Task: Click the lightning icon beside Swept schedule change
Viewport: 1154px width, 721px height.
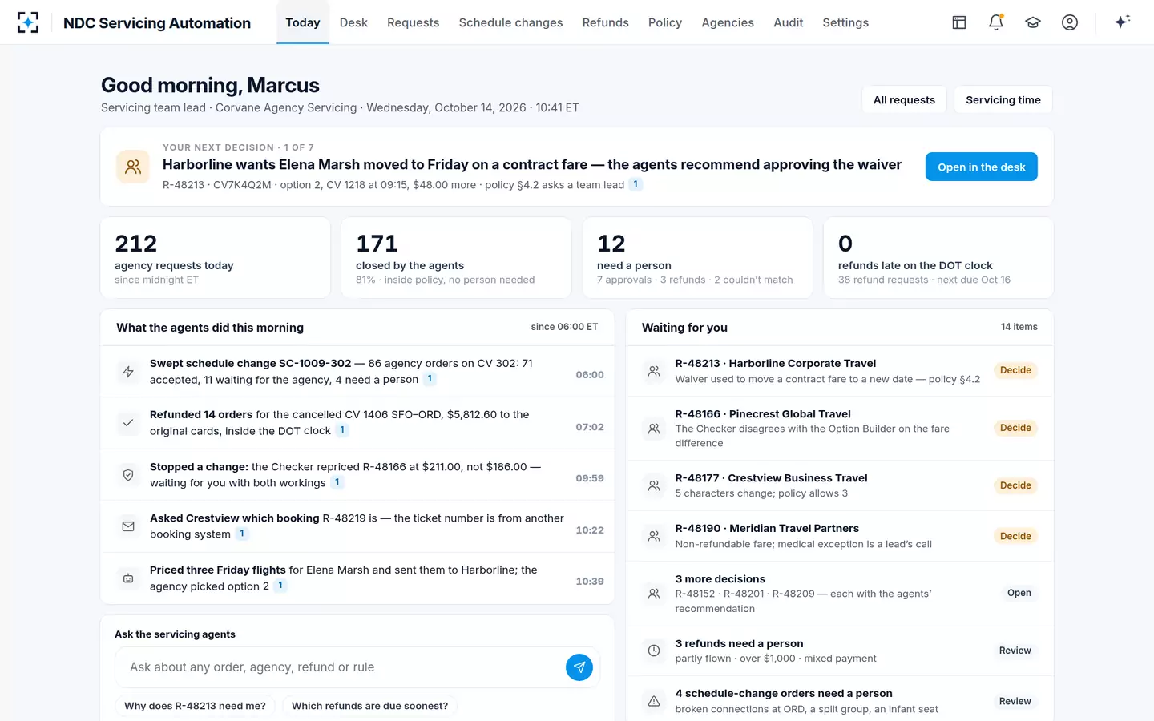Action: 128,372
